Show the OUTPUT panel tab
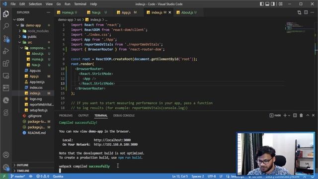 point(83,115)
